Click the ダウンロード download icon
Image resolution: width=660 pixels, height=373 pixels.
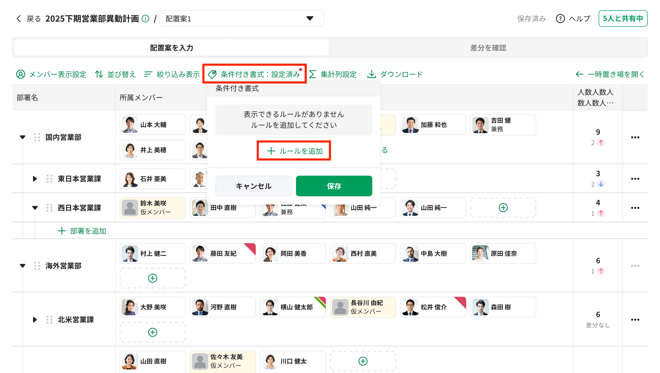click(x=372, y=74)
